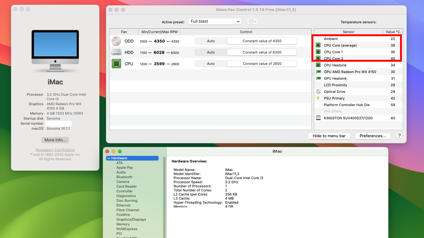Click the CPU chip fan icon
The image size is (424, 238).
tap(116, 64)
